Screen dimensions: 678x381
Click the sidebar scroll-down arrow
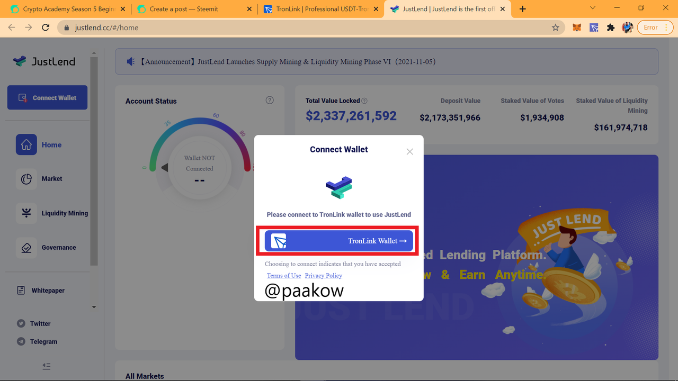94,307
